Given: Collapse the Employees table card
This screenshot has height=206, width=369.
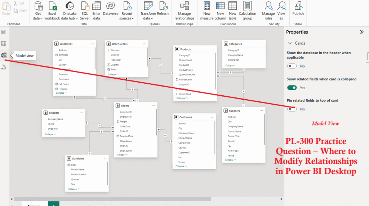Looking at the screenshot, I should coord(61,93).
